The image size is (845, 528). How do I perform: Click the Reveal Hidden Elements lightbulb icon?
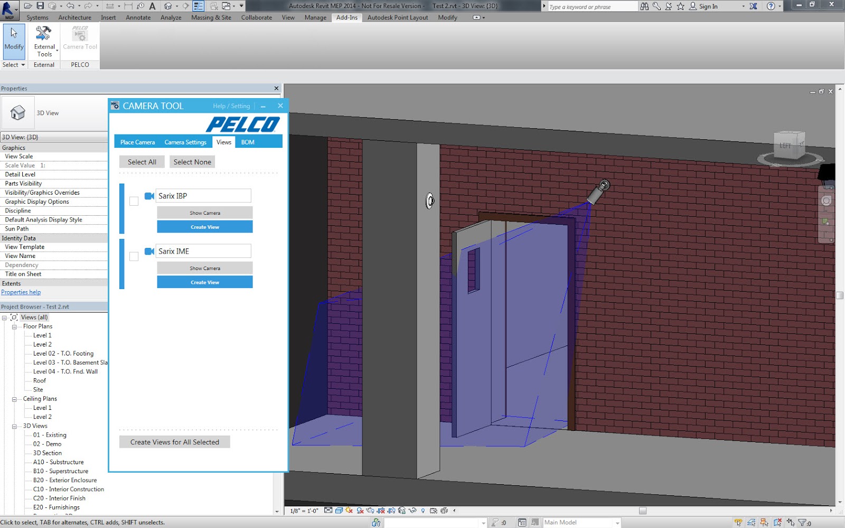[x=423, y=511]
